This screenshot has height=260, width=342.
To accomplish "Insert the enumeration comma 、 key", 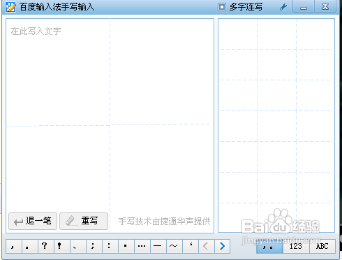I will tap(78, 246).
